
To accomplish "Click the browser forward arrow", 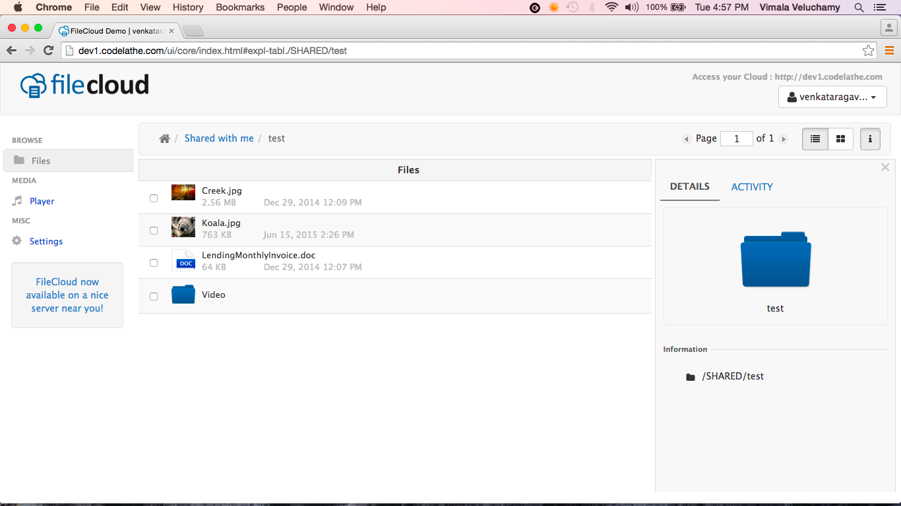I will pyautogui.click(x=30, y=51).
